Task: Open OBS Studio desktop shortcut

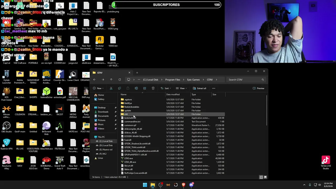Action: point(7,127)
